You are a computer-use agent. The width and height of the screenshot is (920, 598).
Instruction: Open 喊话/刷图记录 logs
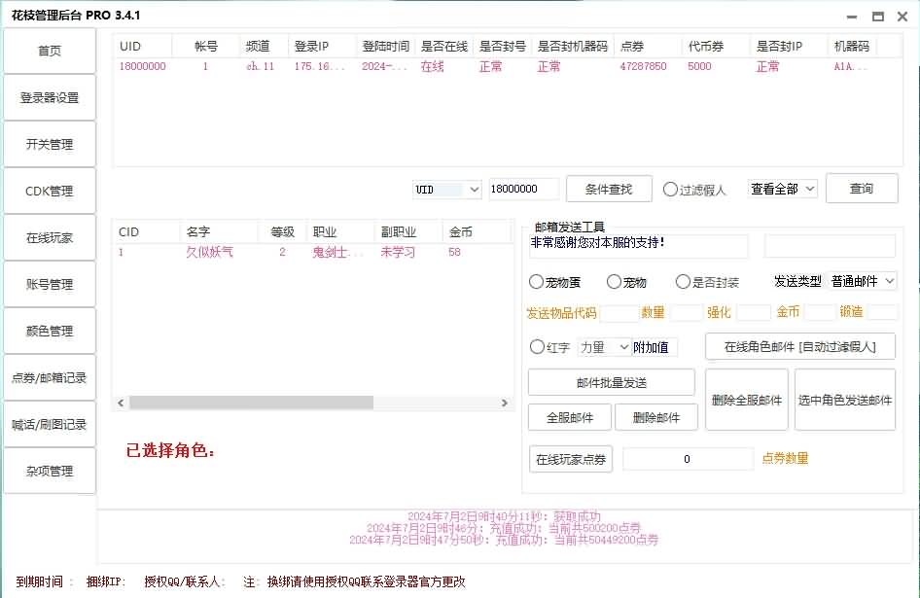click(x=49, y=424)
